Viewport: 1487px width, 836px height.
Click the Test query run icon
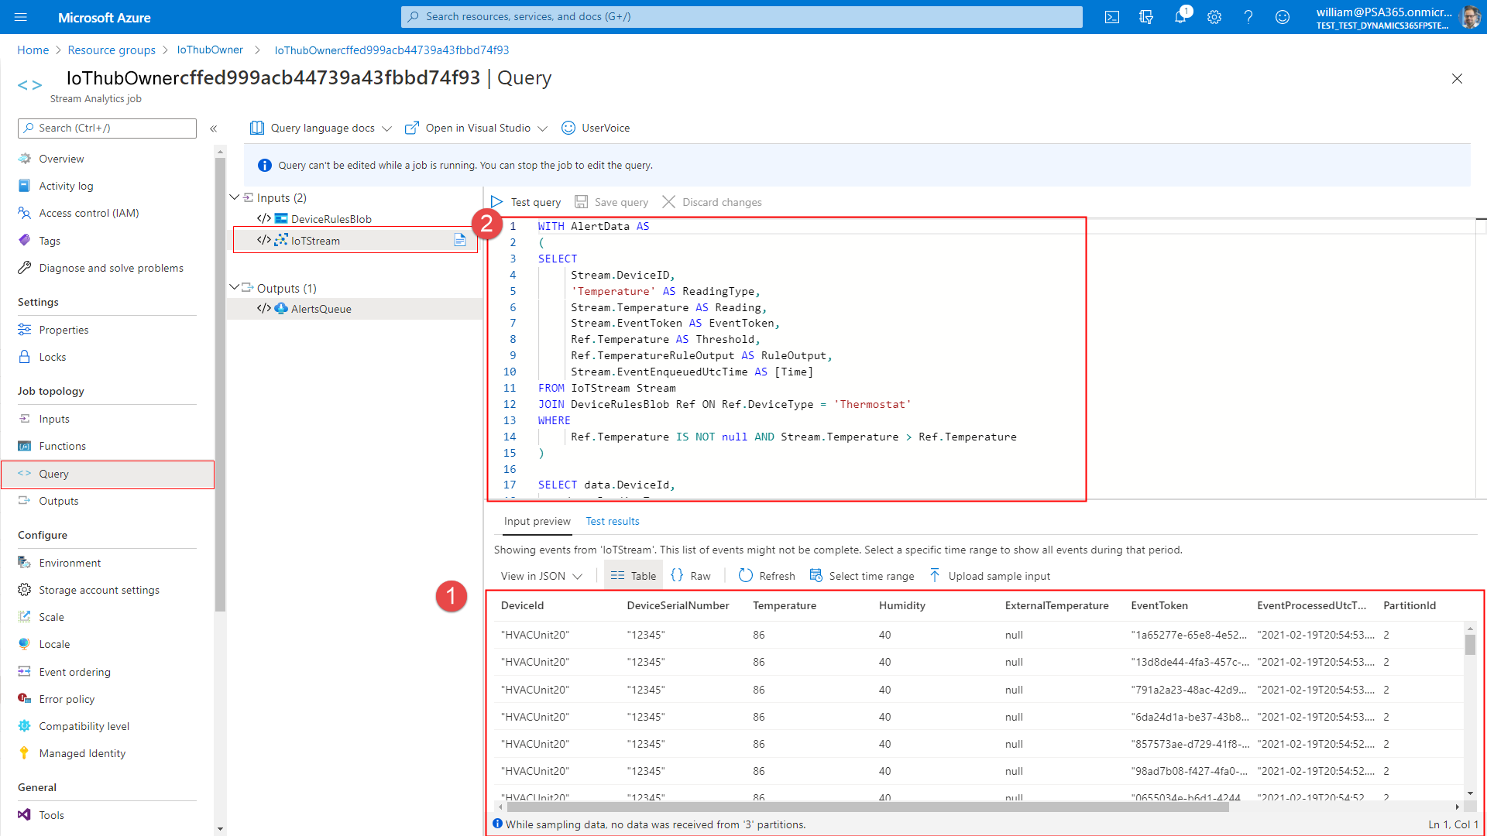[x=499, y=201]
